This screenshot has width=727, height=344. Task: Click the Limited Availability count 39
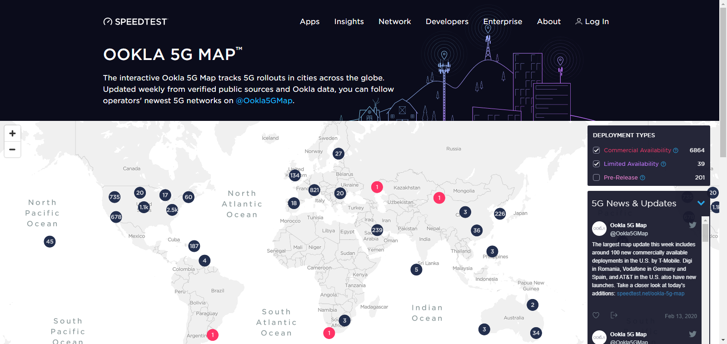pos(701,164)
